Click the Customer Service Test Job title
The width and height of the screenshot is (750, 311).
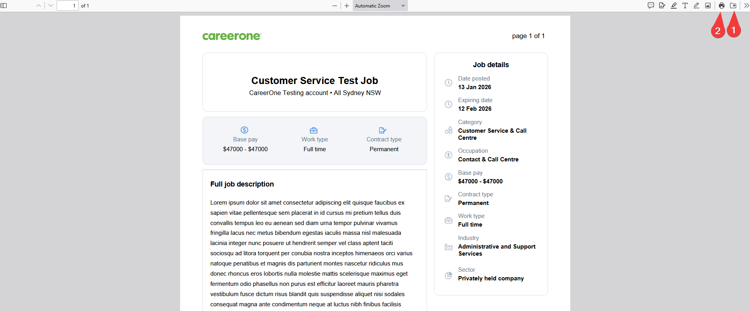point(315,80)
